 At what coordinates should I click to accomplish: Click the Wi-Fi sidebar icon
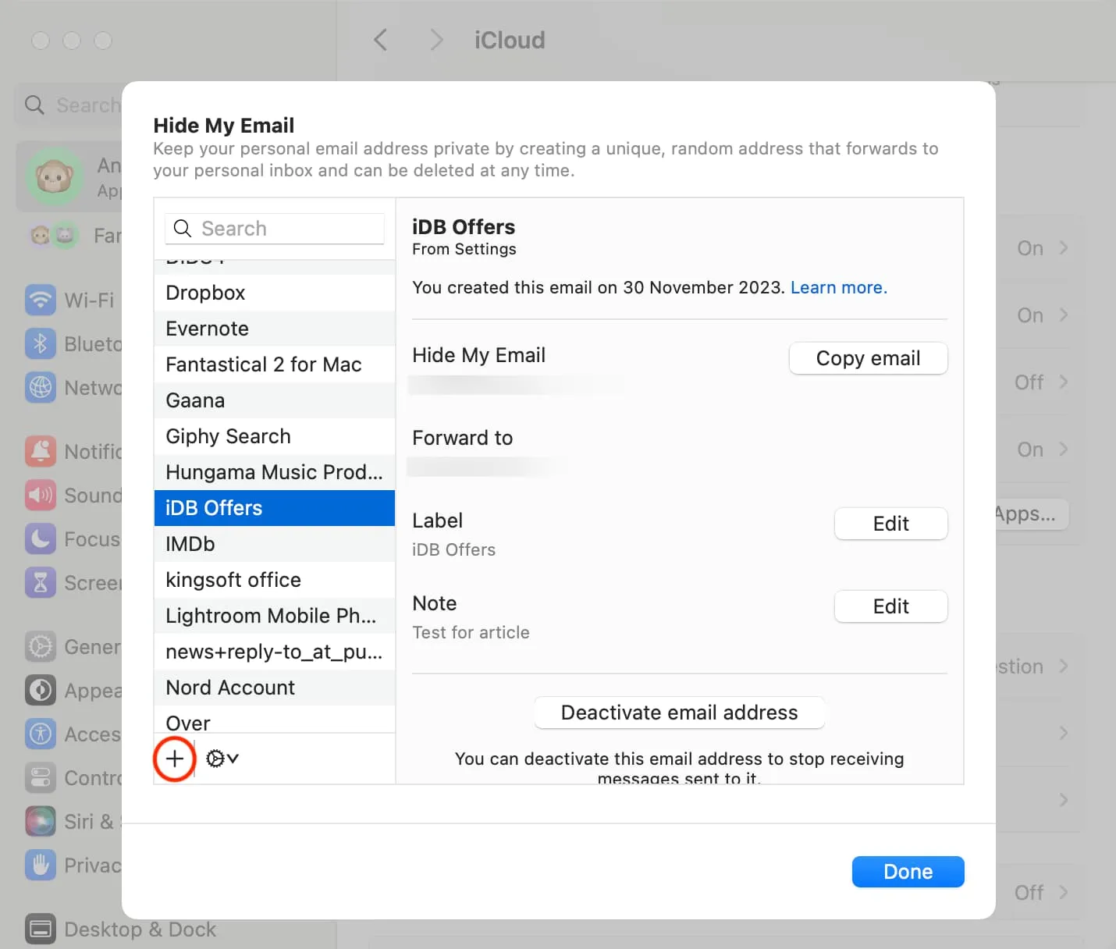pyautogui.click(x=41, y=300)
